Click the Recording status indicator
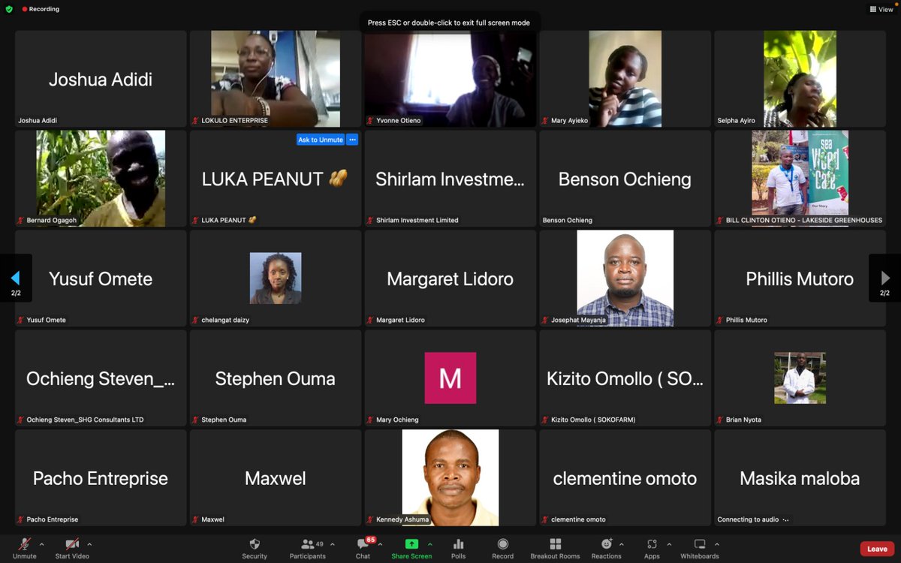The width and height of the screenshot is (901, 563). click(38, 9)
